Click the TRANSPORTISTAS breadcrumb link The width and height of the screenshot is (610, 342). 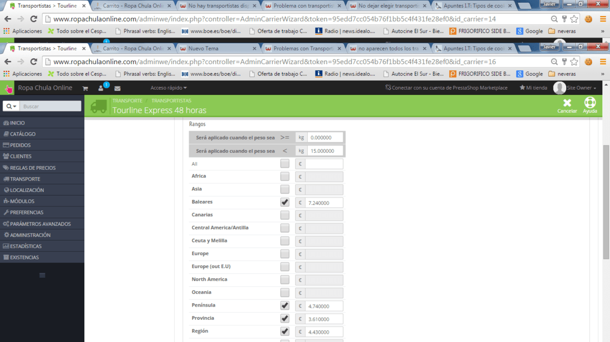coord(171,101)
